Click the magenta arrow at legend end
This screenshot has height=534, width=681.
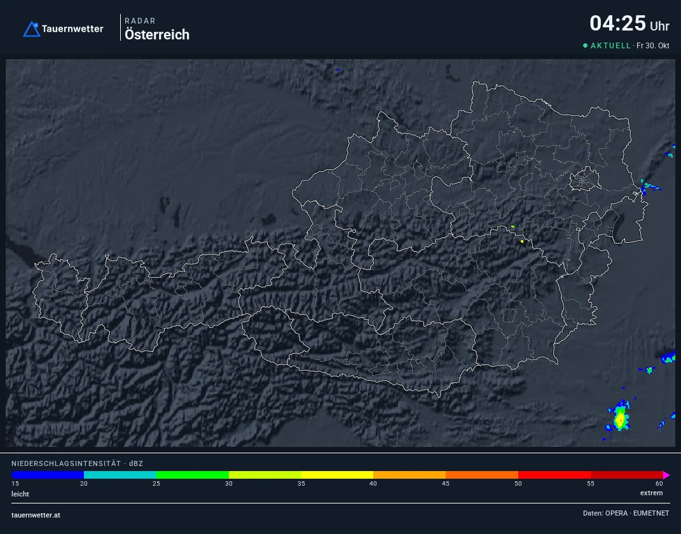point(666,475)
